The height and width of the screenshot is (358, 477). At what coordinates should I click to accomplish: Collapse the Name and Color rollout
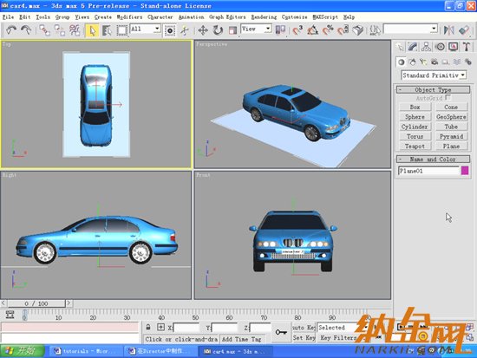coord(433,159)
